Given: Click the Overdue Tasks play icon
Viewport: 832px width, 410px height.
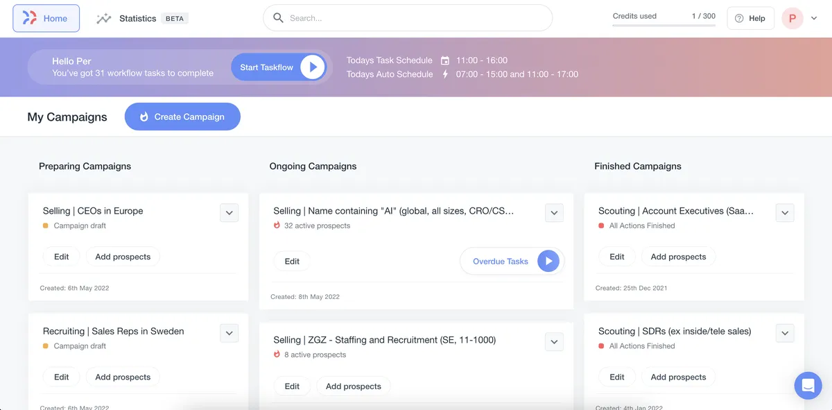Looking at the screenshot, I should [548, 262].
